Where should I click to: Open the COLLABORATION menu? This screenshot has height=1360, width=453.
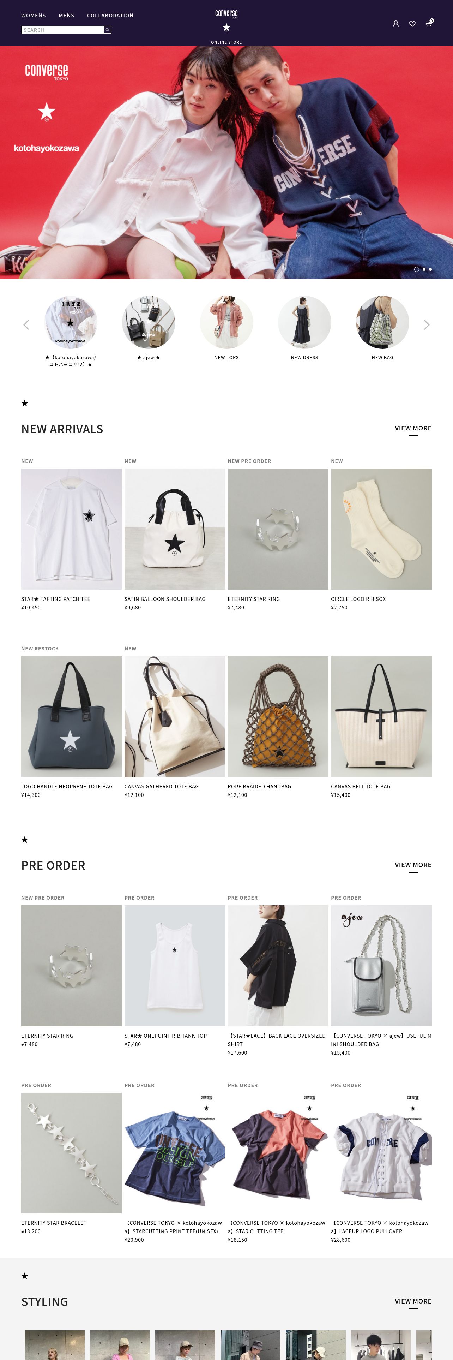[x=110, y=15]
